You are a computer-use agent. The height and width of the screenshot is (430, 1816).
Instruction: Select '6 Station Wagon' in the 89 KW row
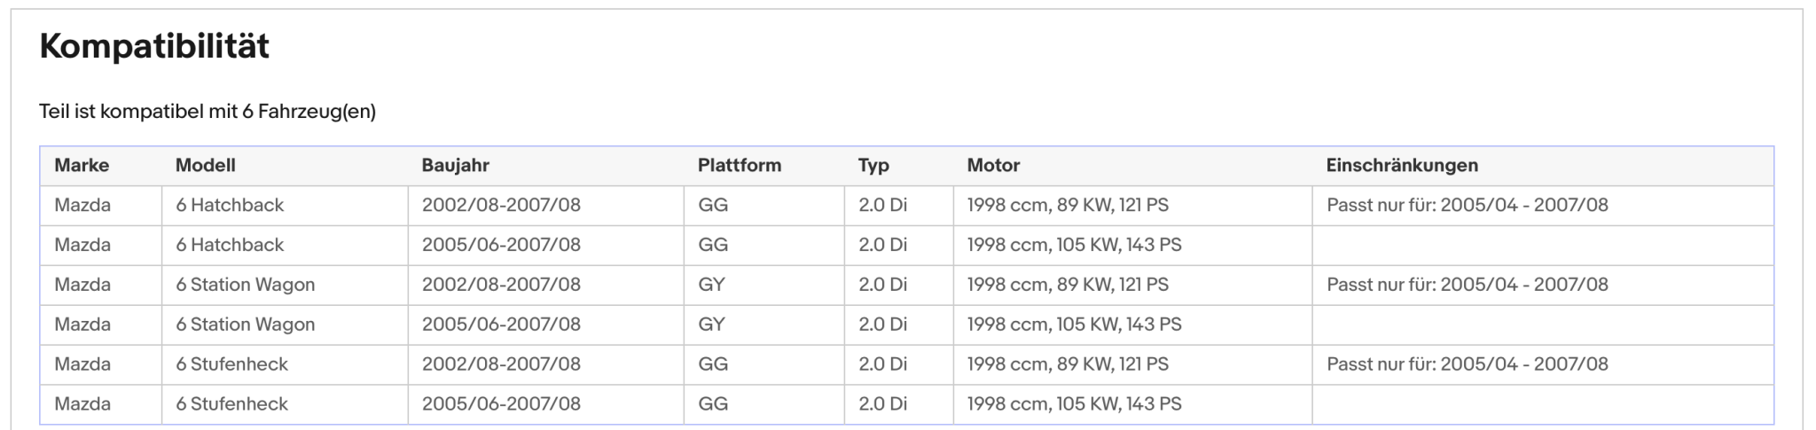(246, 285)
